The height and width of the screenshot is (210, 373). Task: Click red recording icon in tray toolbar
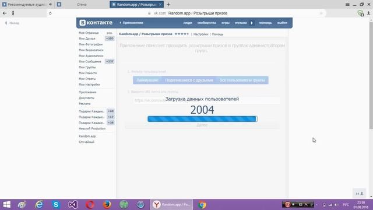point(287,205)
